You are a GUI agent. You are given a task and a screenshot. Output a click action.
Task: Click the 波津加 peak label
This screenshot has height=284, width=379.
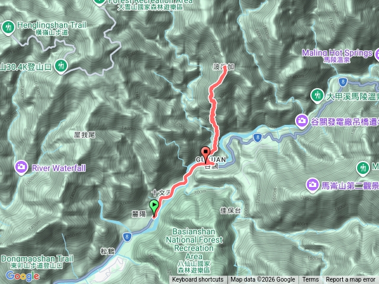tap(224, 67)
